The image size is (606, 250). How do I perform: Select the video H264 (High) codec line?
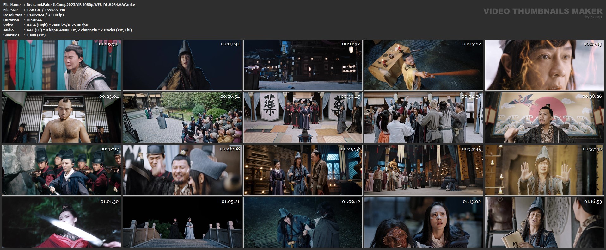click(x=57, y=25)
